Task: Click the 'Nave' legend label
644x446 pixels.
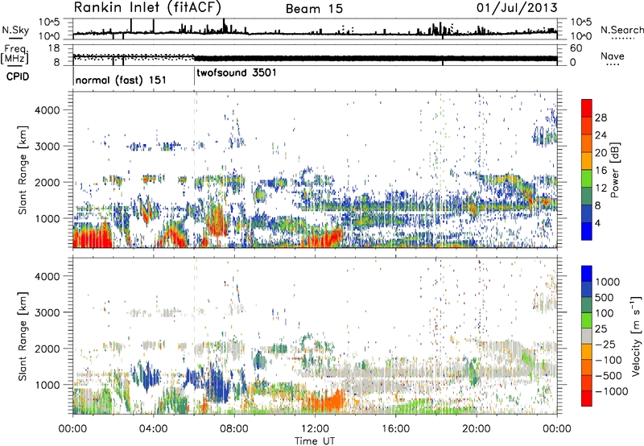Action: click(613, 56)
